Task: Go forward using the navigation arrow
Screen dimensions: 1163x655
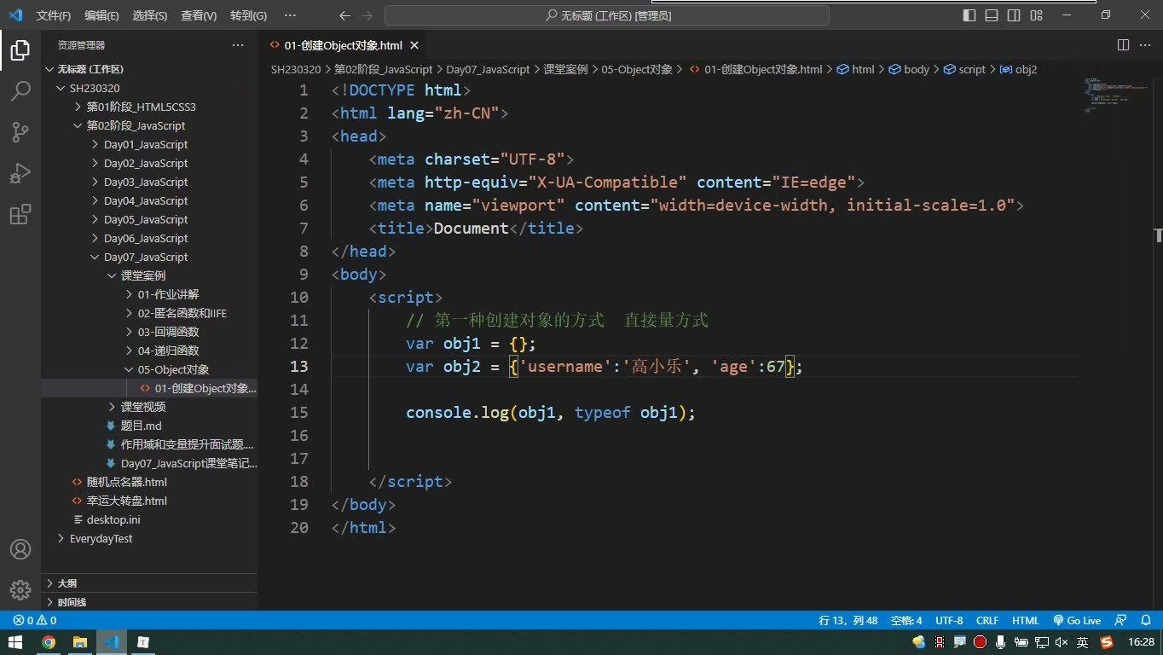Action: [368, 15]
